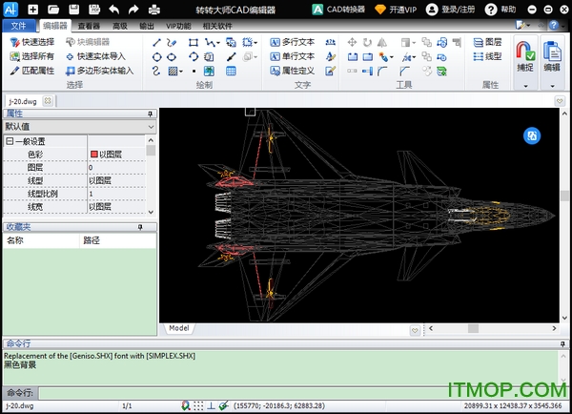Insert a raster image

click(x=209, y=71)
